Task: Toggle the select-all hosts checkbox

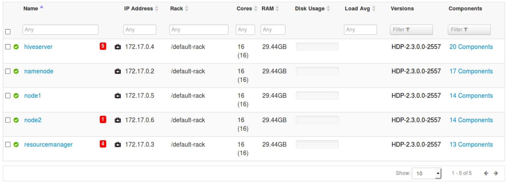Action: pos(8,32)
